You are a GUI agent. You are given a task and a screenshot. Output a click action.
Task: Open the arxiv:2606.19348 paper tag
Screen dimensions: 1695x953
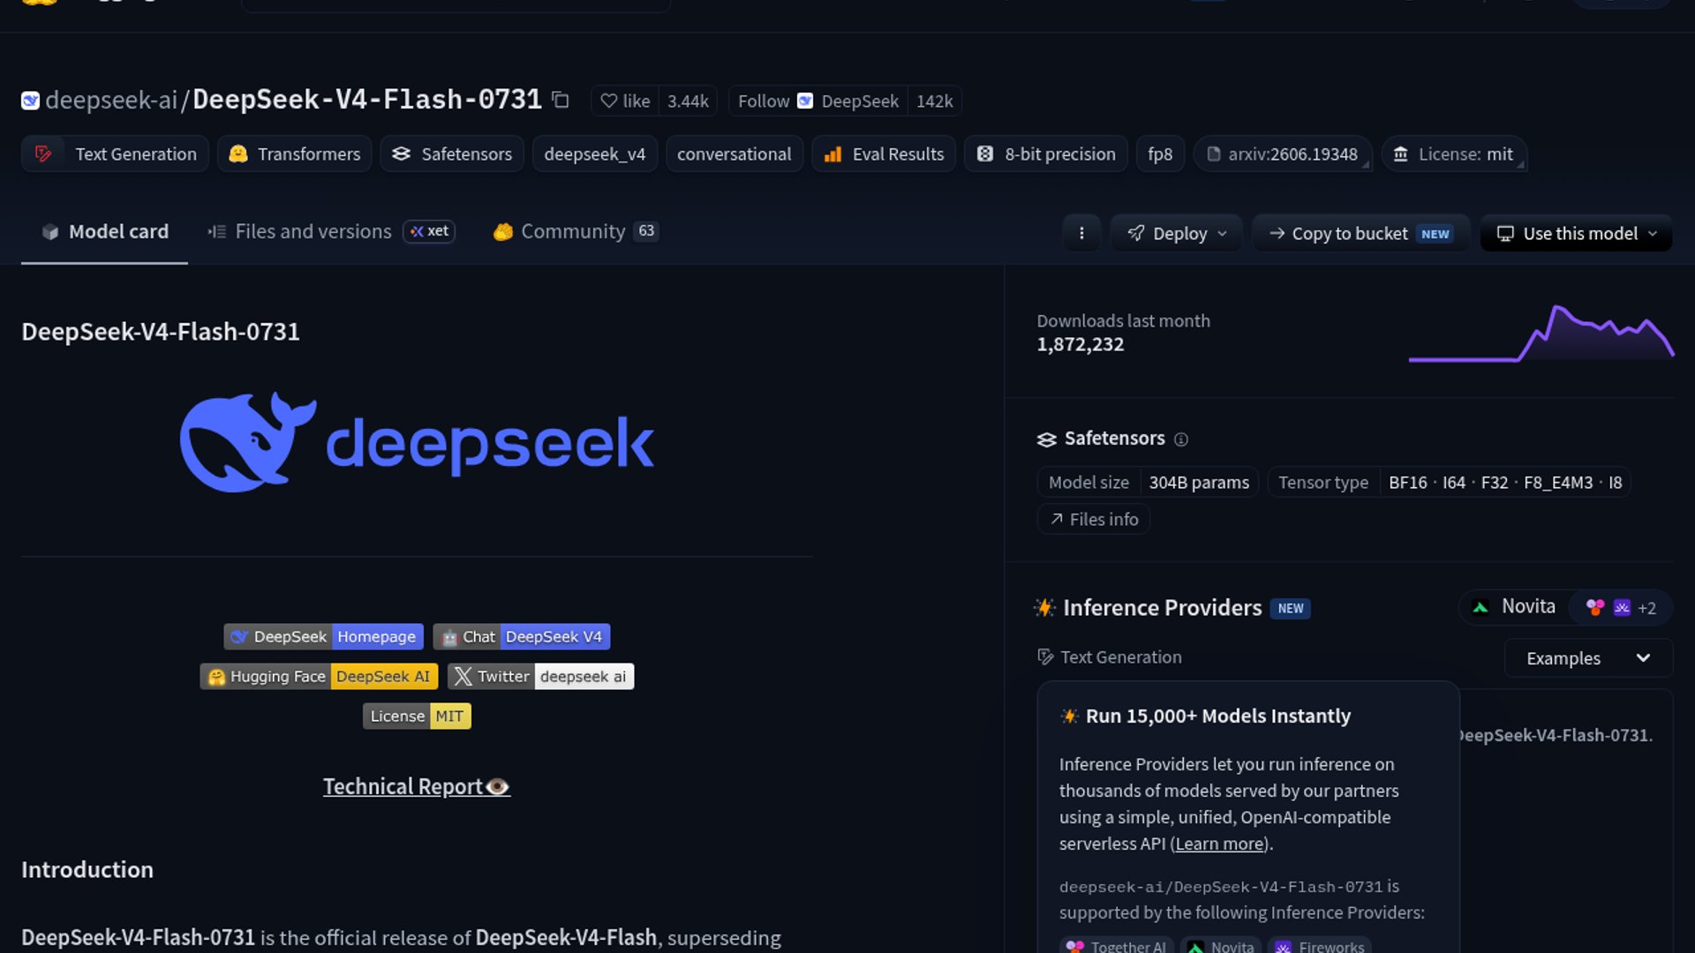1283,154
